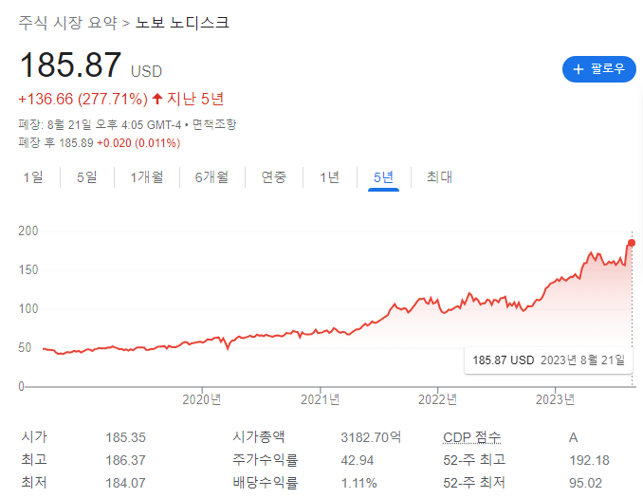Select the 연중 year-to-date tab

[x=273, y=177]
